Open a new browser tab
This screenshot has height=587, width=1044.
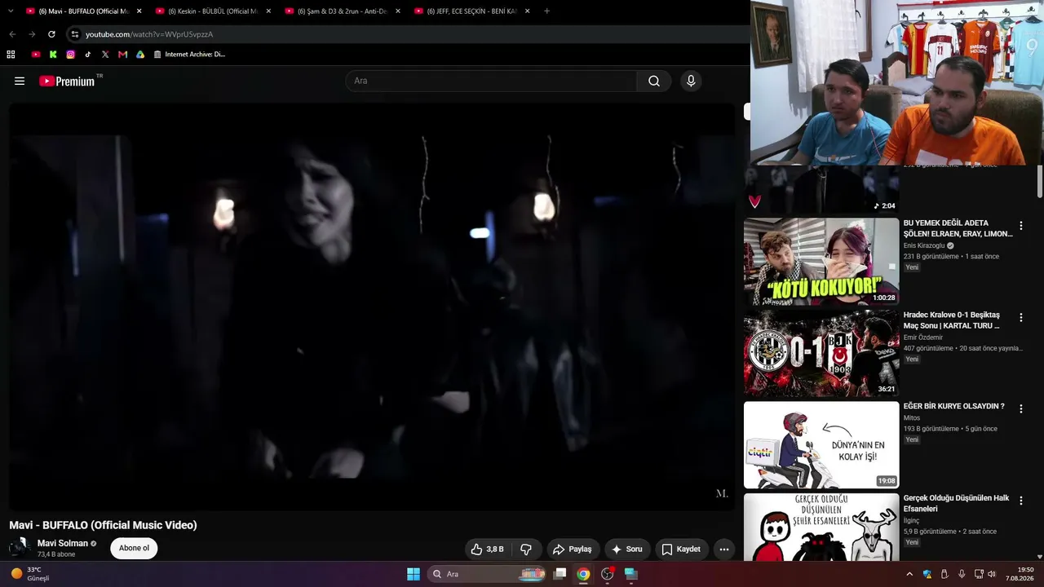[x=546, y=11]
